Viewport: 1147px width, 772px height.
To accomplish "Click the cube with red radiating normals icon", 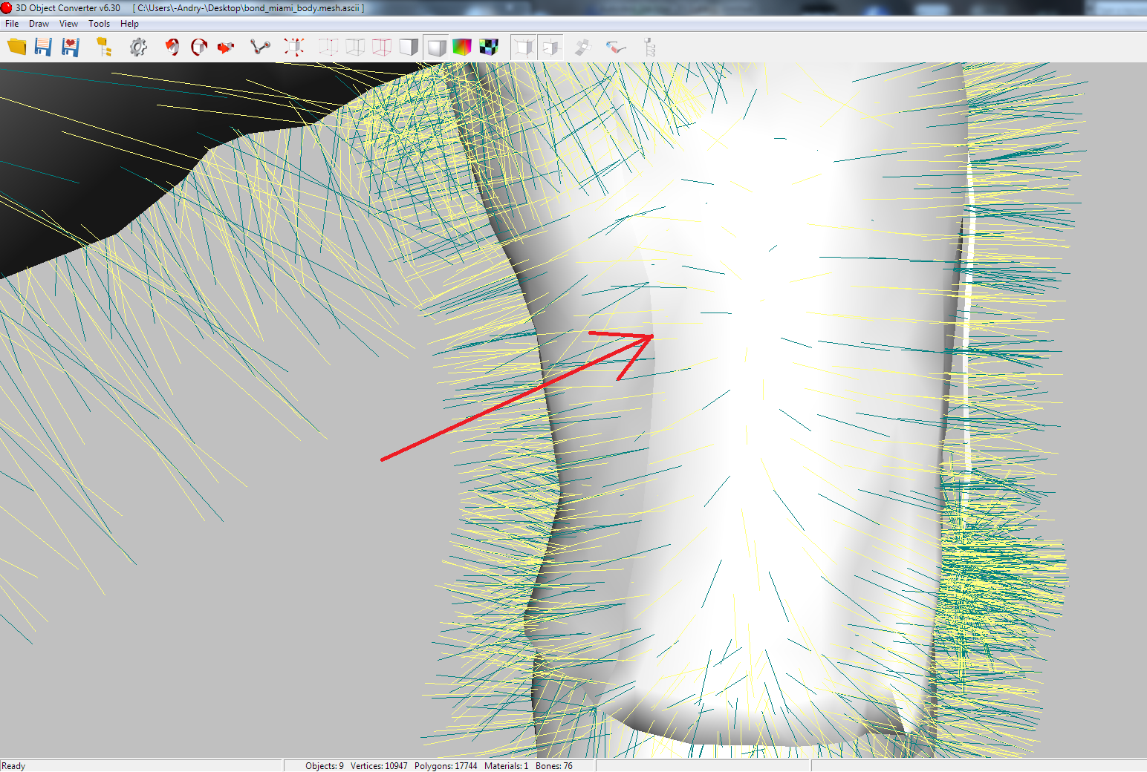I will point(294,48).
